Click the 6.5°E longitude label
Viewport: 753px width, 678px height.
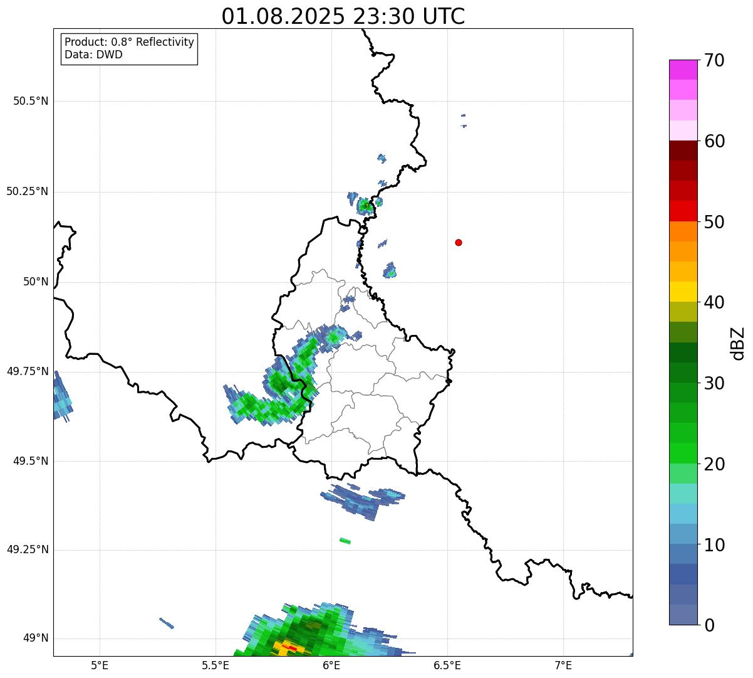[x=447, y=665]
